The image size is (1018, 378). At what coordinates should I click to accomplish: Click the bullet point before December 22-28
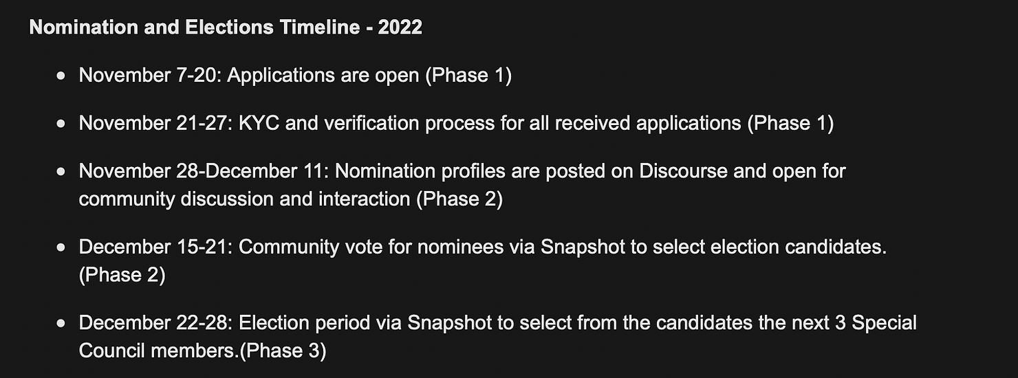click(61, 323)
